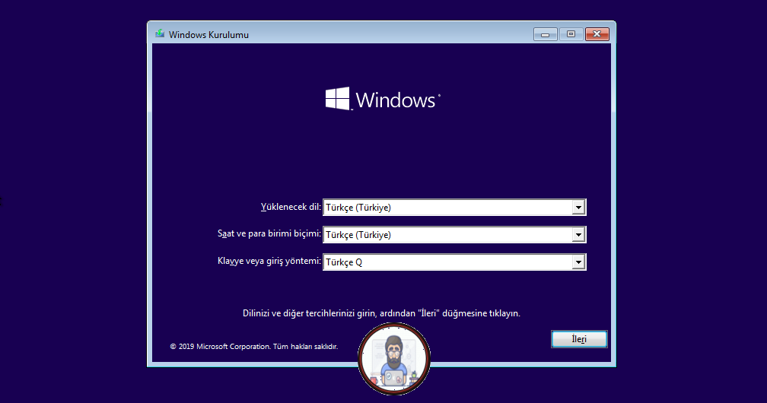Click the "Windows Kurulumu" title text
Screen dimensions: 767x403
208,35
